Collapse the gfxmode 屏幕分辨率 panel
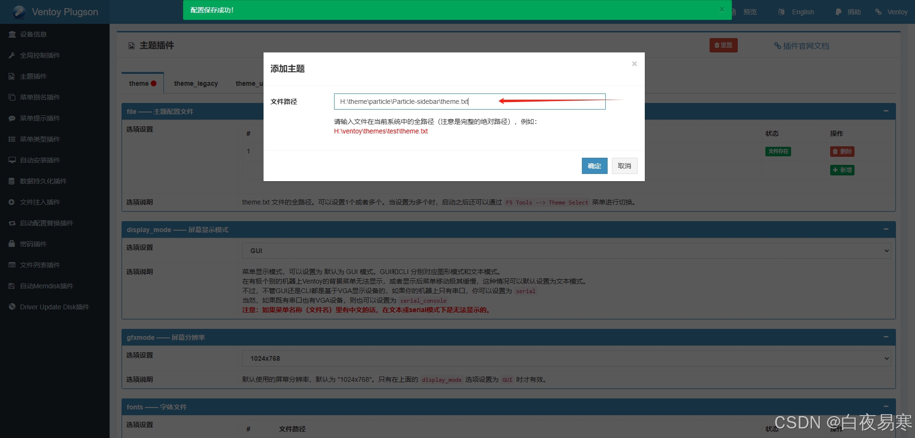This screenshot has width=915, height=438. coord(886,337)
